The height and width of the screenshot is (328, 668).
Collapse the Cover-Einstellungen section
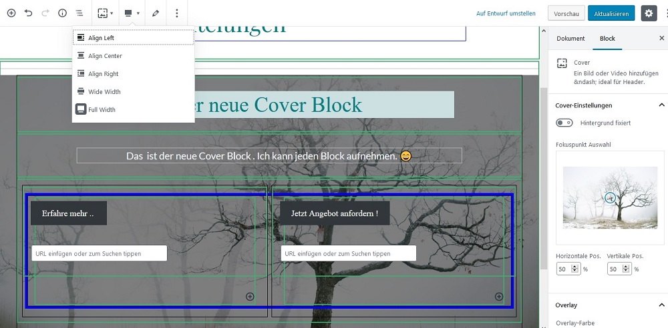pos(661,105)
